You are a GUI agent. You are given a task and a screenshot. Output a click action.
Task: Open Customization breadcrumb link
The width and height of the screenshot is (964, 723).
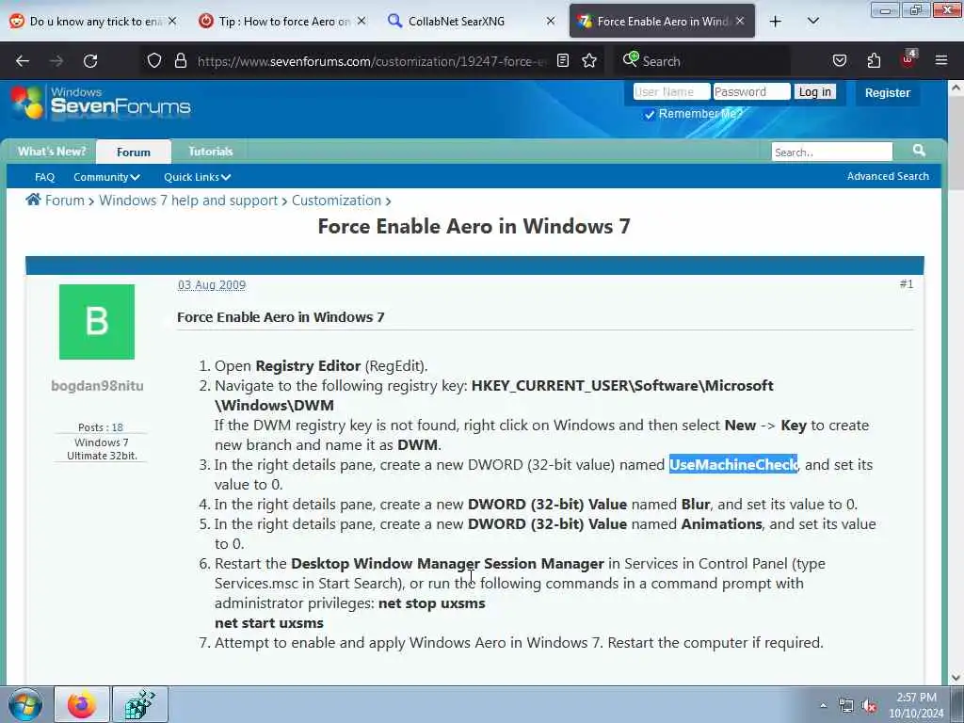[x=336, y=201]
